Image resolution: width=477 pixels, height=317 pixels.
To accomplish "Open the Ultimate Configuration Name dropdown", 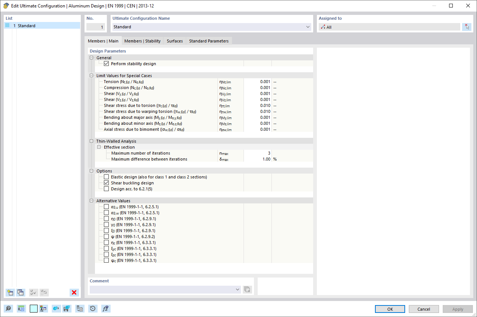I will pos(308,27).
